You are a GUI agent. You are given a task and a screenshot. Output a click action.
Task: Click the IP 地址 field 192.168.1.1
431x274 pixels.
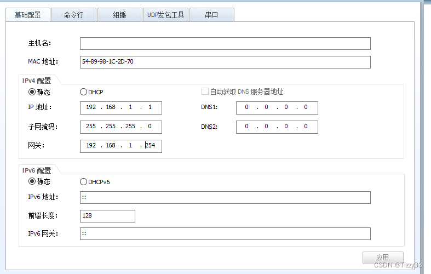[x=121, y=108]
